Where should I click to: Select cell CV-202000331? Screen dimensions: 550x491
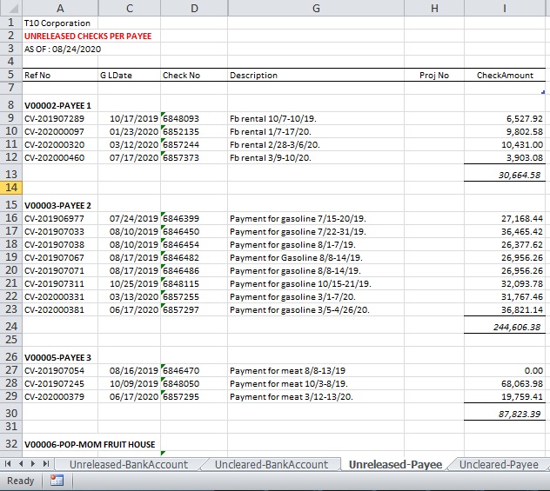pyautogui.click(x=60, y=296)
